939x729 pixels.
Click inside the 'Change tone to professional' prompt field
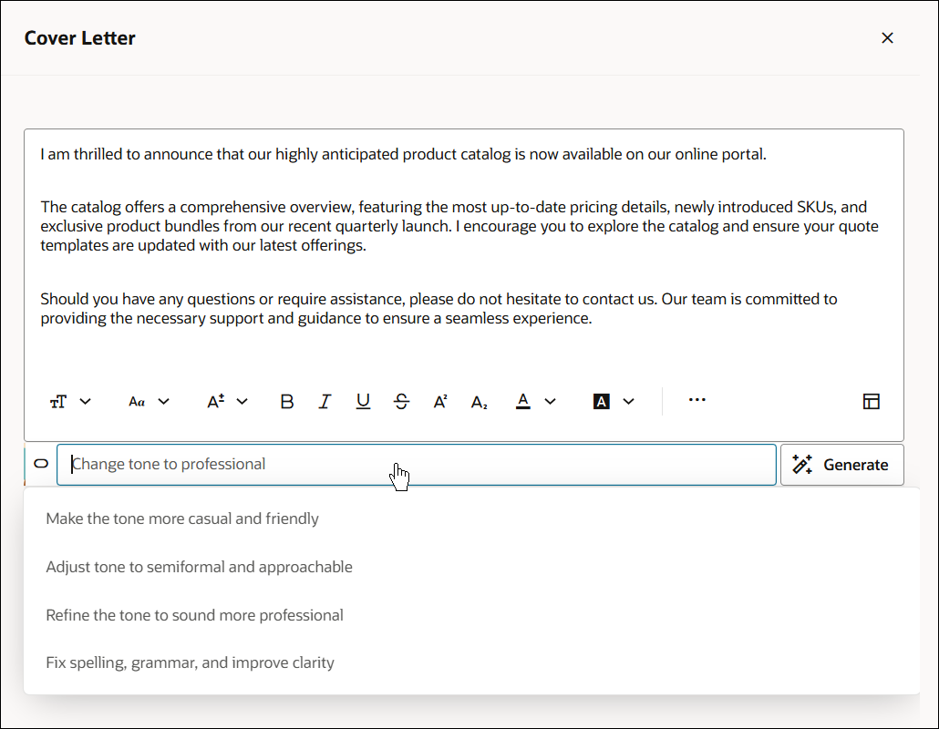pos(365,464)
